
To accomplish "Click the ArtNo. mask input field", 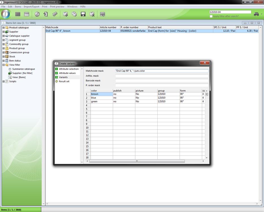I will [x=162, y=76].
